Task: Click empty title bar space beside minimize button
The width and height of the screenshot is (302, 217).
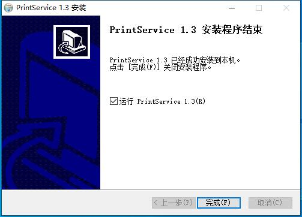Action: click(160, 8)
